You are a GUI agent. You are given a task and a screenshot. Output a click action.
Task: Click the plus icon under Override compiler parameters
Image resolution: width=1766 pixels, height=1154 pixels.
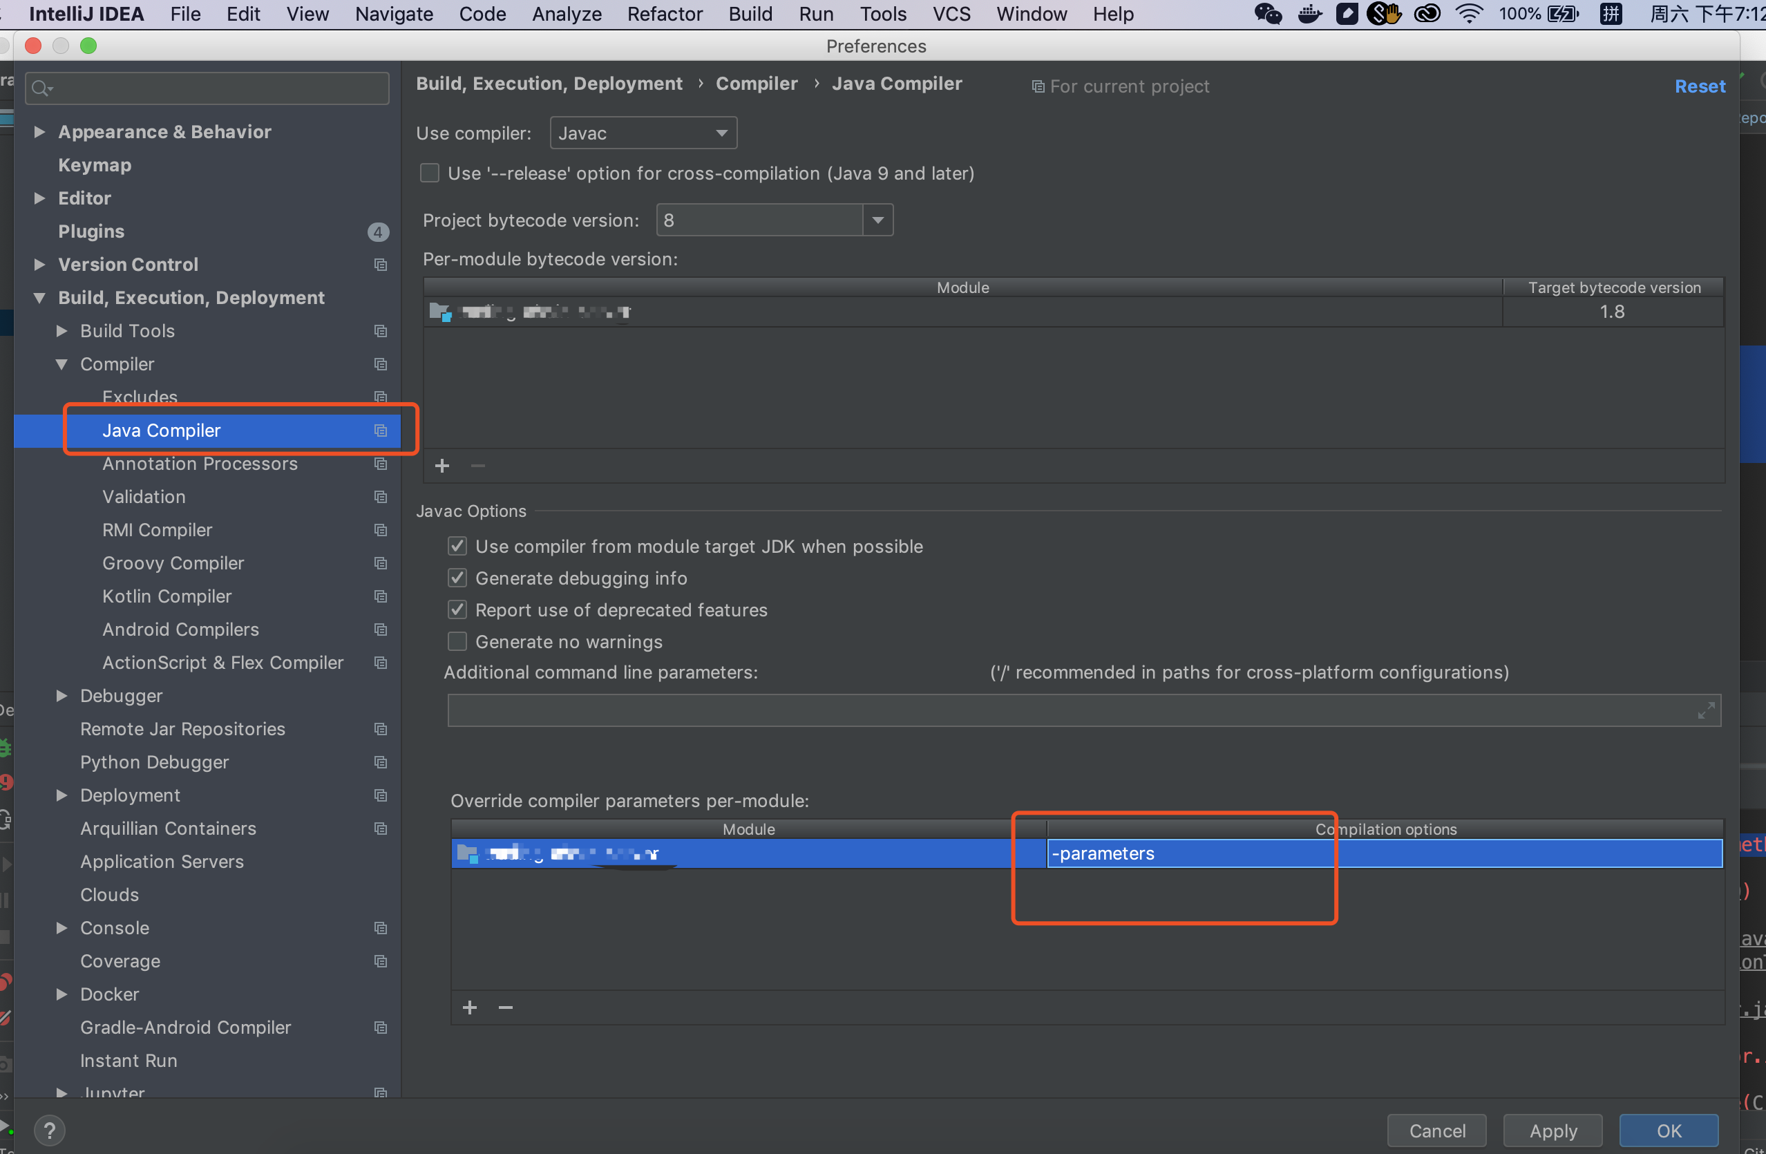tap(470, 1007)
